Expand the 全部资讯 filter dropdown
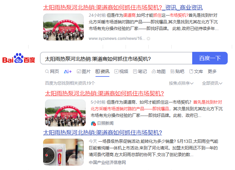 point(212,83)
